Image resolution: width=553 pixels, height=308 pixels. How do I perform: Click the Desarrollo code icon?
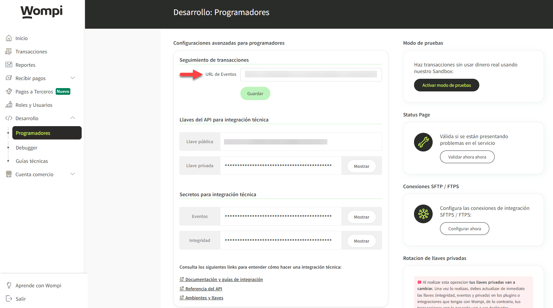[x=9, y=118]
